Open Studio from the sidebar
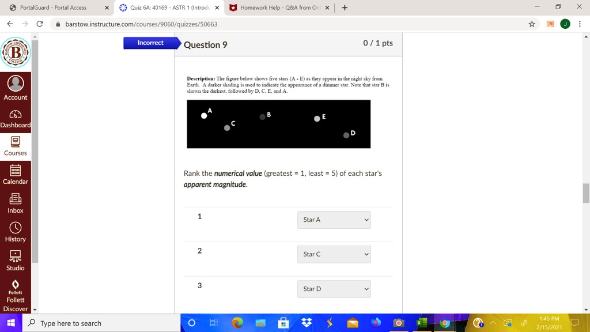The height and width of the screenshot is (332, 590). point(16,261)
